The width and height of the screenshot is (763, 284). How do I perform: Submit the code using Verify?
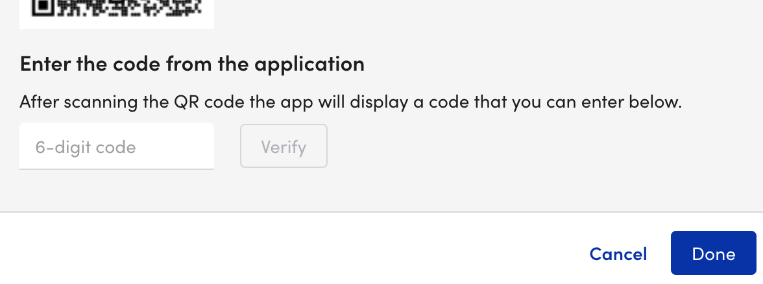click(x=284, y=147)
